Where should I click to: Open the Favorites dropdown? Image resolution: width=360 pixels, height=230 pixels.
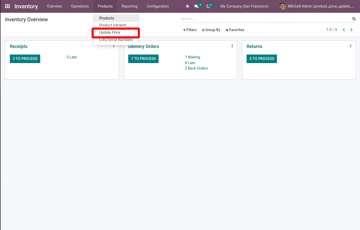click(235, 30)
